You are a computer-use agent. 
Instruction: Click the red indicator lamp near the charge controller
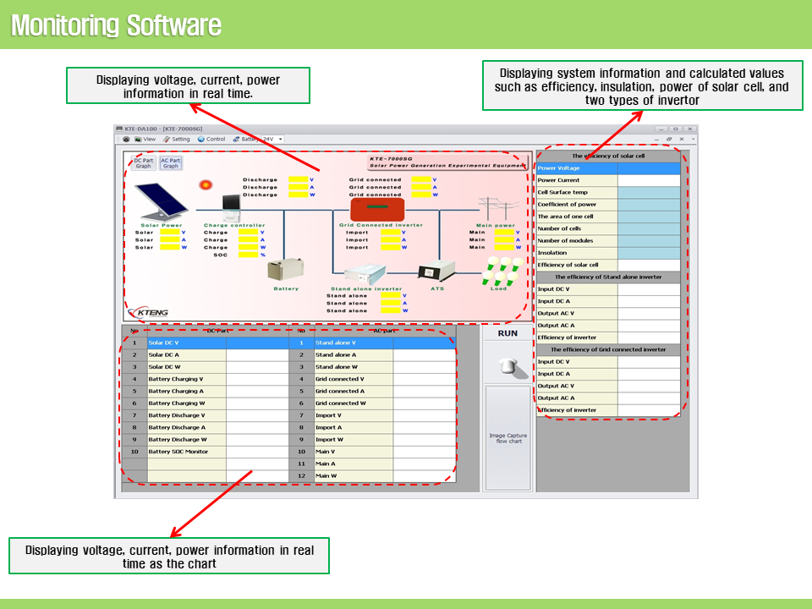(x=205, y=184)
